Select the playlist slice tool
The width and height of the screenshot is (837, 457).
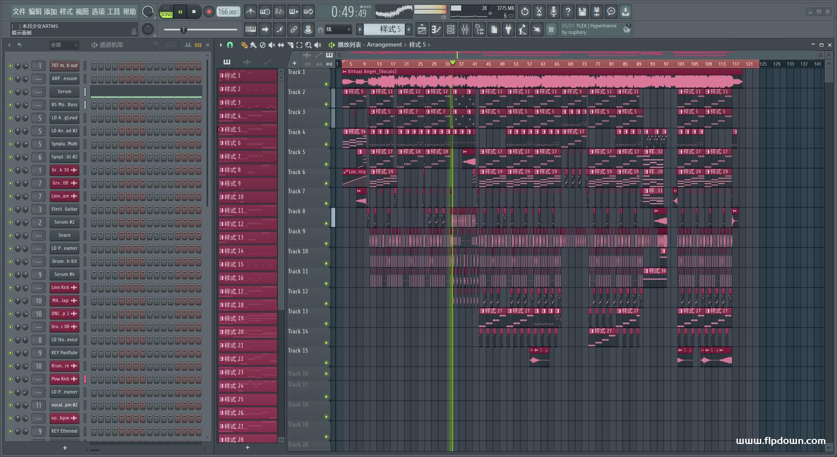(x=290, y=45)
